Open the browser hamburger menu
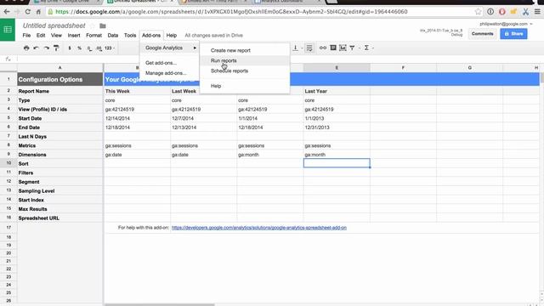 point(537,12)
